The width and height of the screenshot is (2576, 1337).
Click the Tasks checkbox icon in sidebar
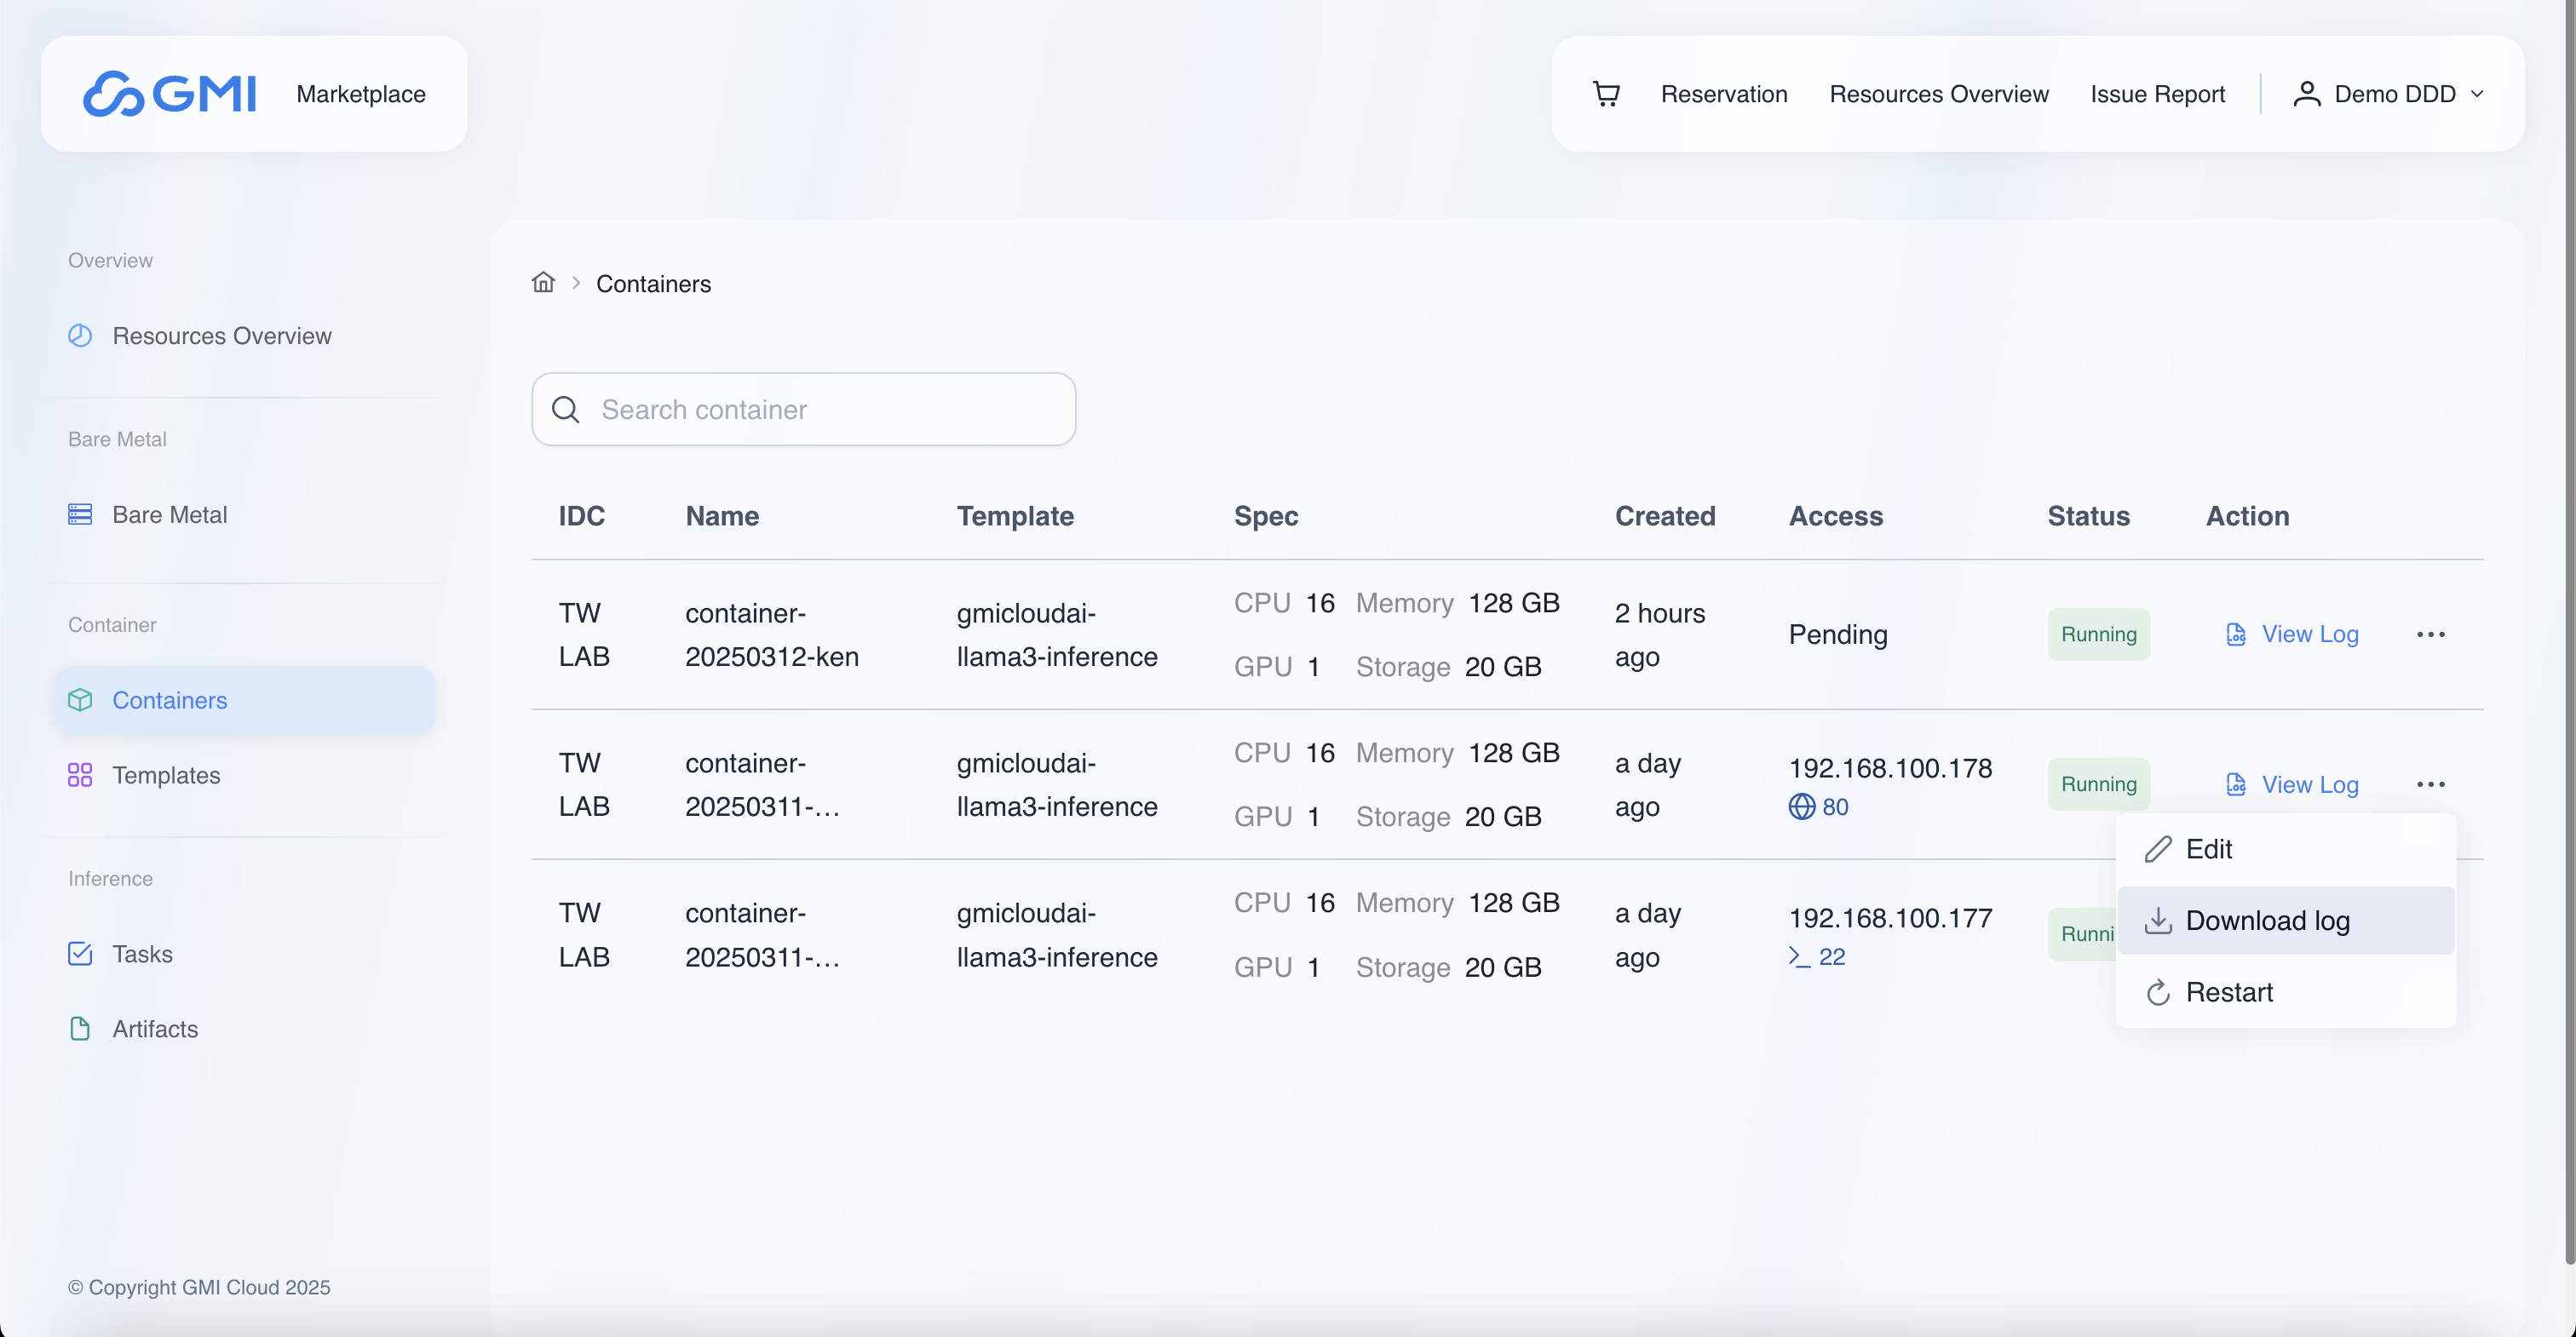click(80, 953)
